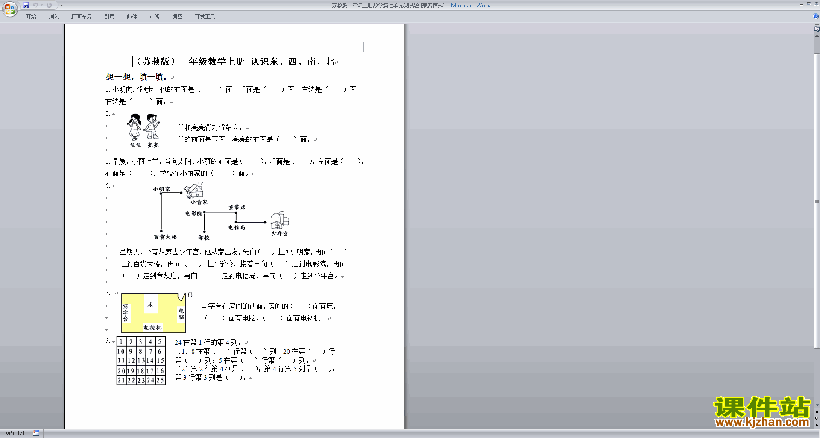Click question 3 text 早晨，小丽上学

tap(234, 161)
